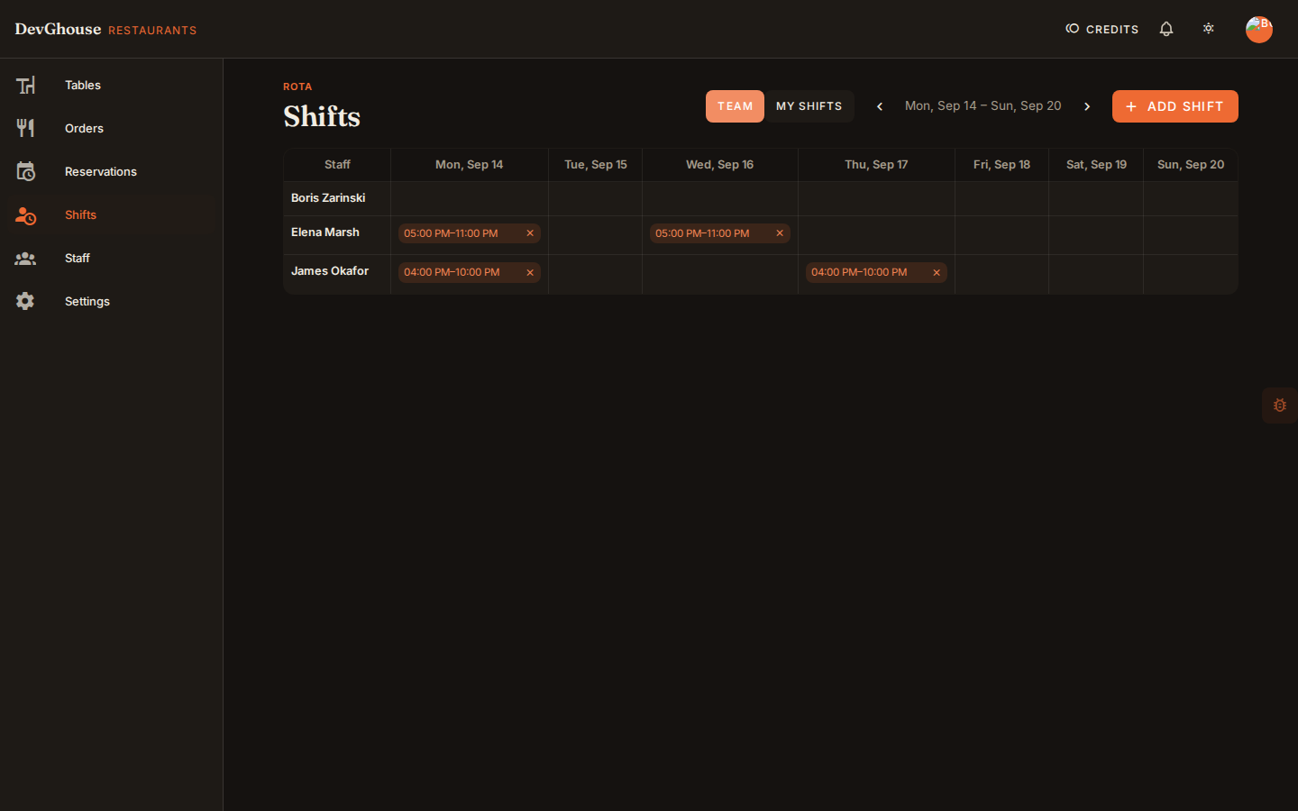This screenshot has width=1298, height=811.
Task: Click the Tables icon in sidebar
Action: click(25, 85)
